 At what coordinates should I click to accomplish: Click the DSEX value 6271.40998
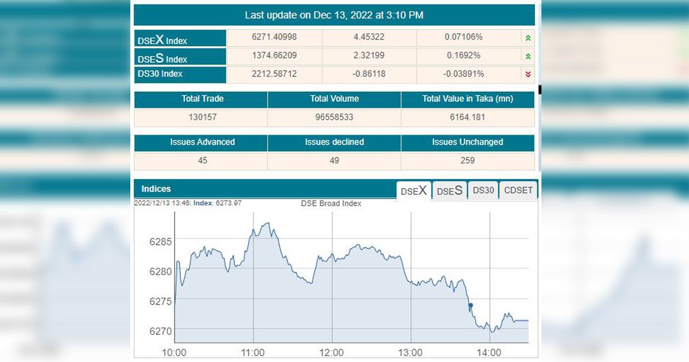click(x=274, y=37)
